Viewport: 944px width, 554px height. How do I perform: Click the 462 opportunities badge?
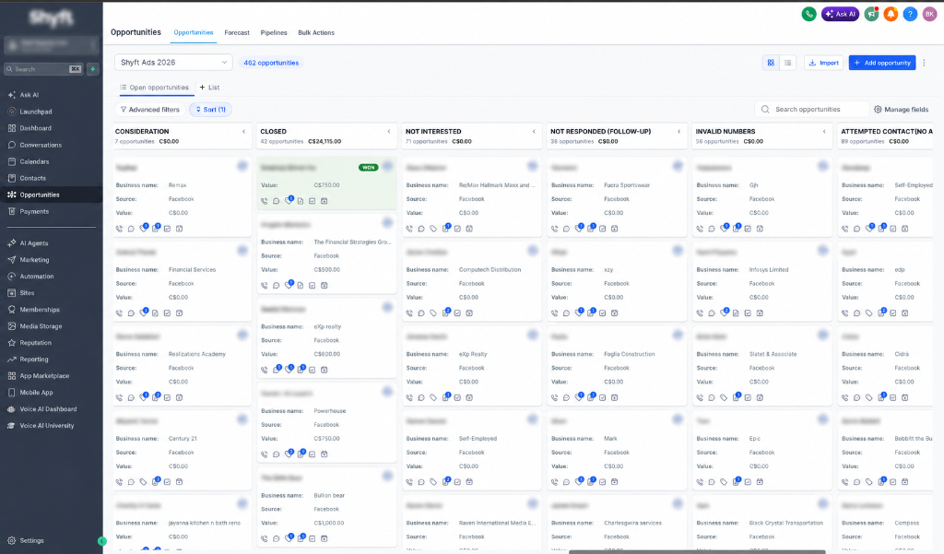[x=271, y=63]
